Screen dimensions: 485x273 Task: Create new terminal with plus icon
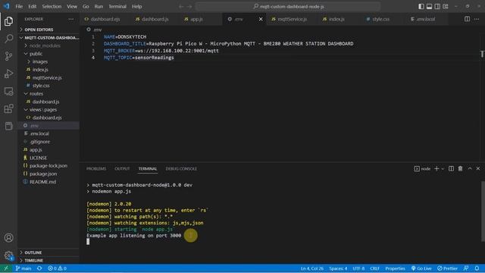click(x=436, y=168)
